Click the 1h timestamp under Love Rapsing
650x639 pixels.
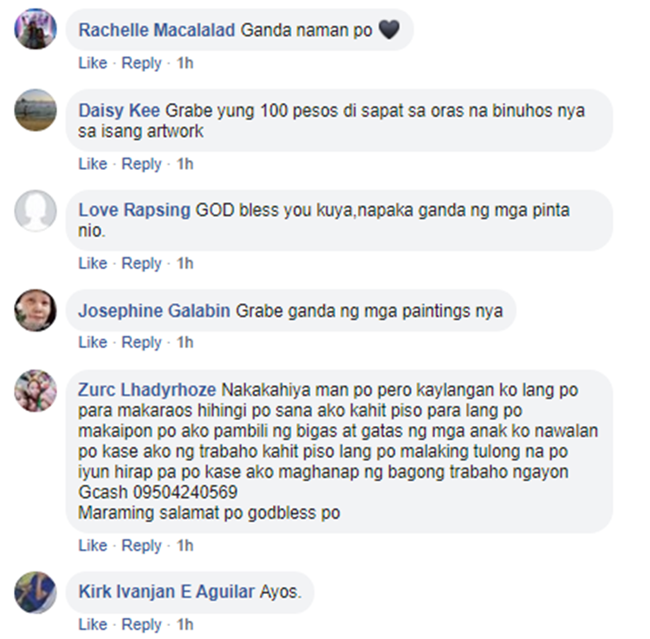[x=185, y=263]
